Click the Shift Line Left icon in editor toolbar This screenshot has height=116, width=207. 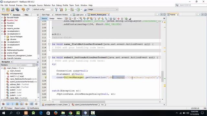(x=111, y=19)
